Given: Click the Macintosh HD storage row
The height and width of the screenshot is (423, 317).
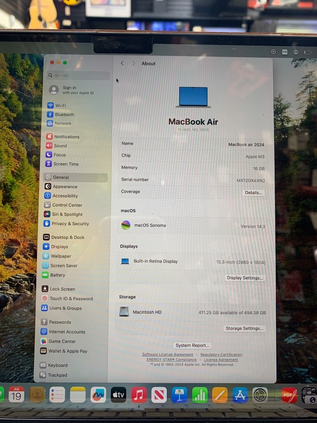Looking at the screenshot, I should [x=192, y=312].
